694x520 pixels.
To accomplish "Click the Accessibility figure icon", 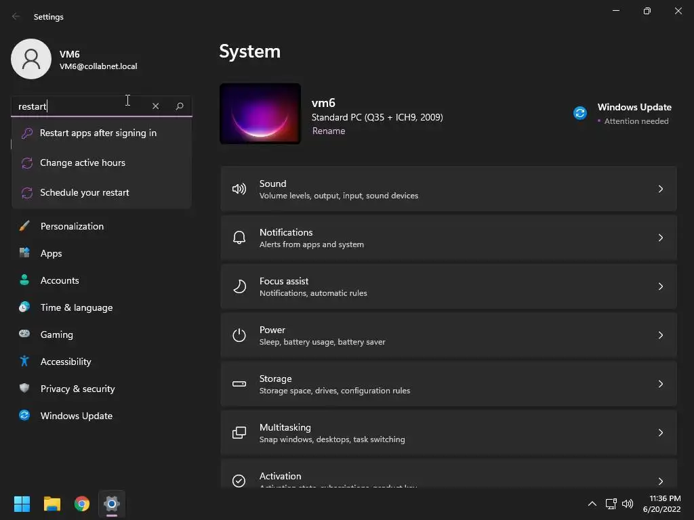I will coord(24,362).
